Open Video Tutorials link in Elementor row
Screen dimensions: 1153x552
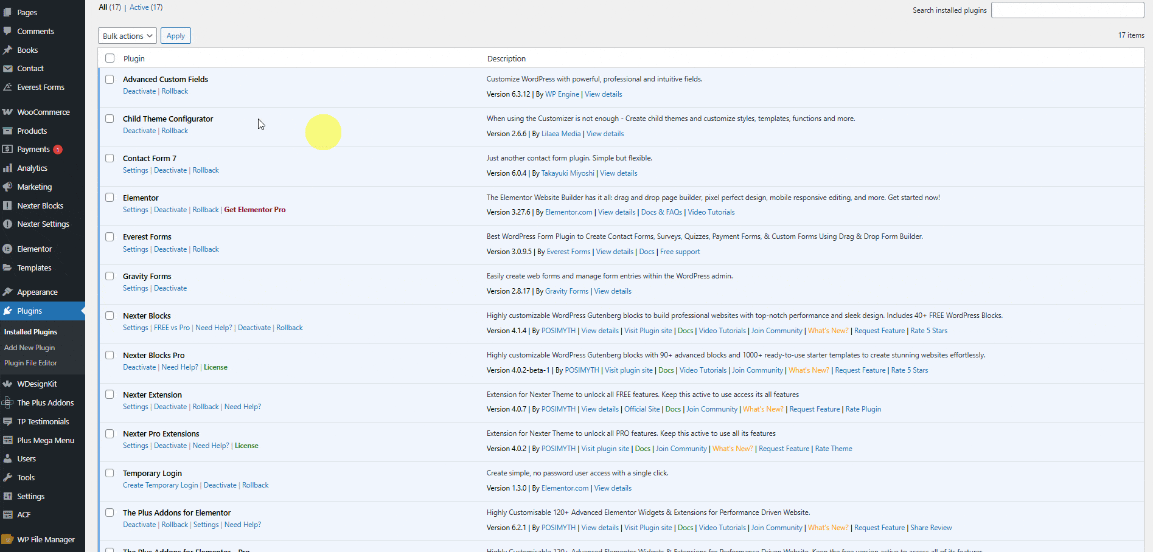point(711,212)
